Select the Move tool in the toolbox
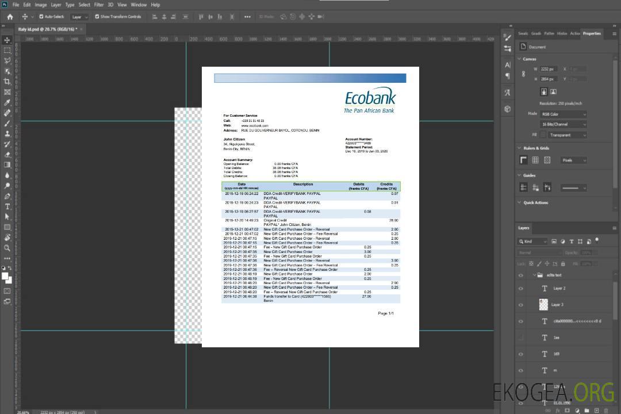 coord(7,40)
